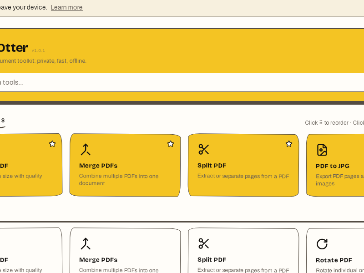This screenshot has height=273, width=364.
Task: Click the 'private, fast, offline.' tagline
Action: 62,61
